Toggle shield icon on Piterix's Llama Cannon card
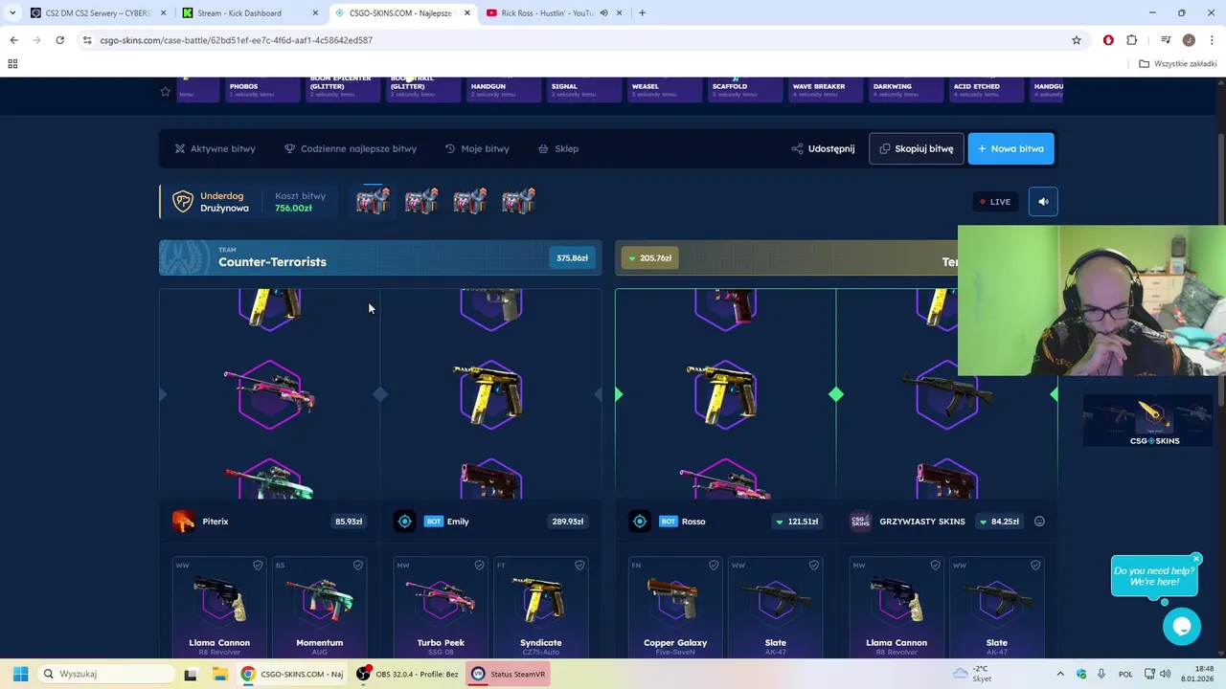The width and height of the screenshot is (1226, 689). coord(258,566)
